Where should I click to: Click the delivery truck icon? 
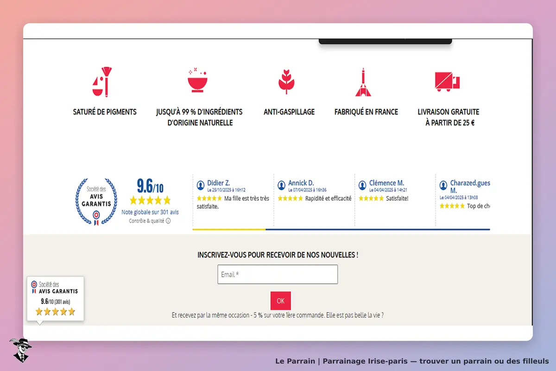click(x=447, y=82)
